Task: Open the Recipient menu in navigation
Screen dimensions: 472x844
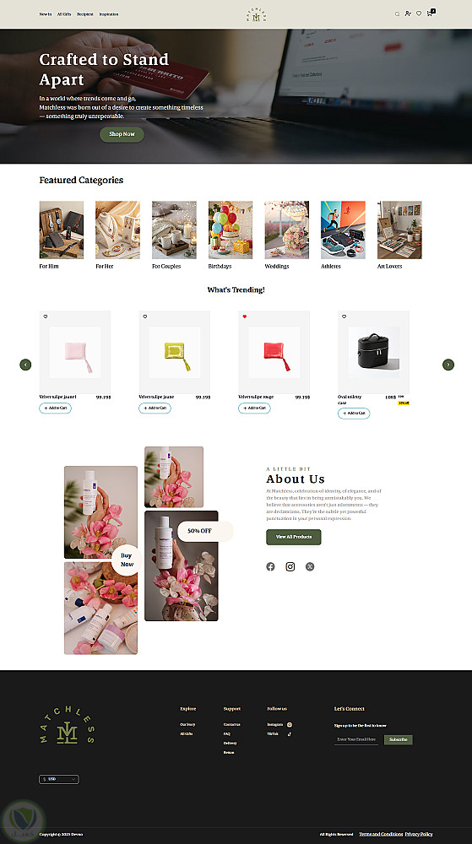Action: pyautogui.click(x=85, y=14)
